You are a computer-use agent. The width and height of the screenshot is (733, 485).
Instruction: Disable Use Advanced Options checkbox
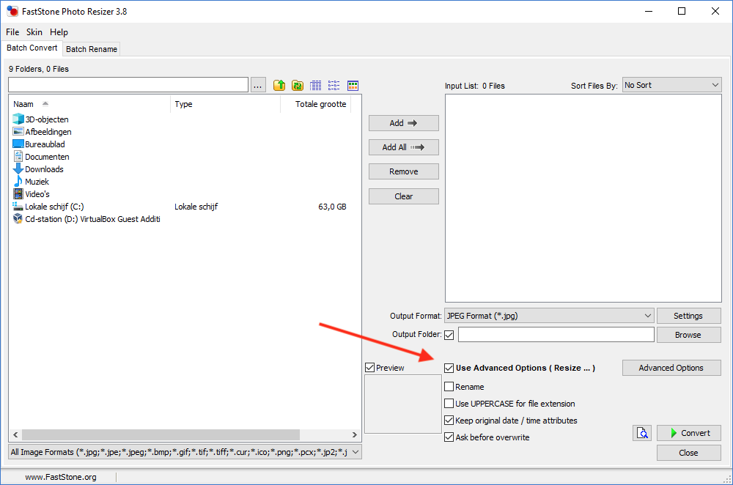[449, 368]
